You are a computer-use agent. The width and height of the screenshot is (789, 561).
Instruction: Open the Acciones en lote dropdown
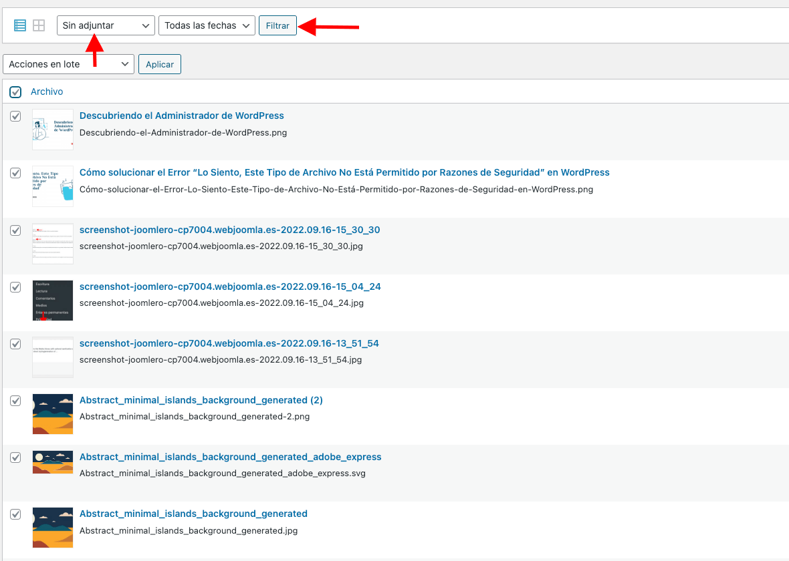(68, 64)
